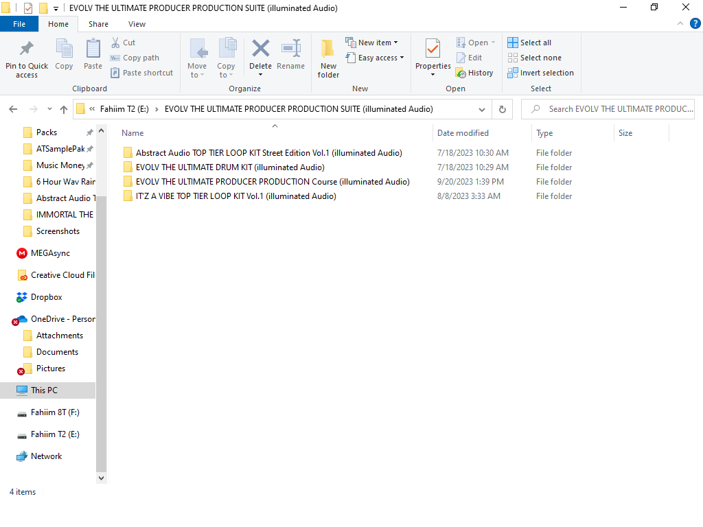Screen dimensions: 703x527
Task: Open Network in navigation pane
Action: [46, 456]
